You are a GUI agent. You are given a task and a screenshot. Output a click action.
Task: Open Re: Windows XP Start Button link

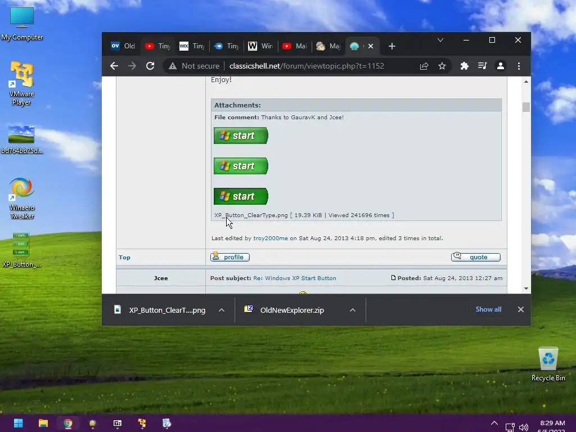[x=295, y=278]
